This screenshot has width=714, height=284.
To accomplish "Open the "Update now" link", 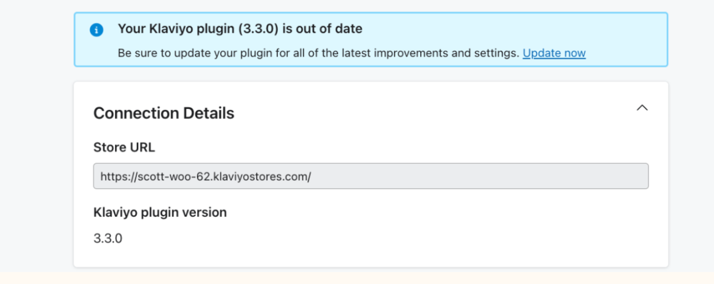I will pos(553,53).
